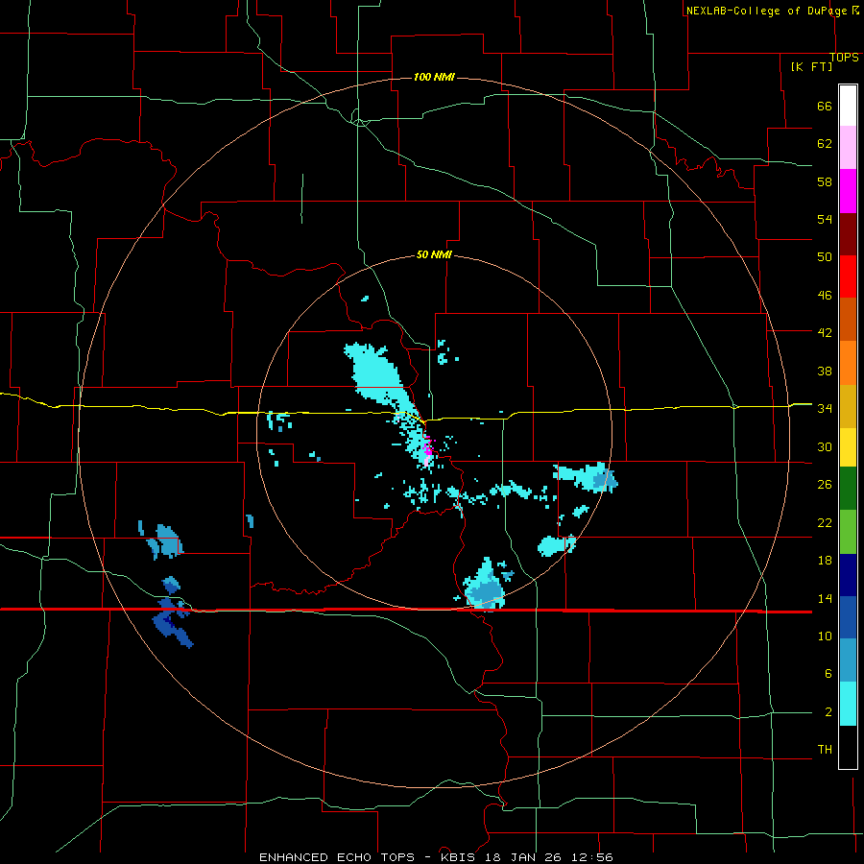Click the 10 legend value
The width and height of the screenshot is (864, 864).
(x=825, y=636)
